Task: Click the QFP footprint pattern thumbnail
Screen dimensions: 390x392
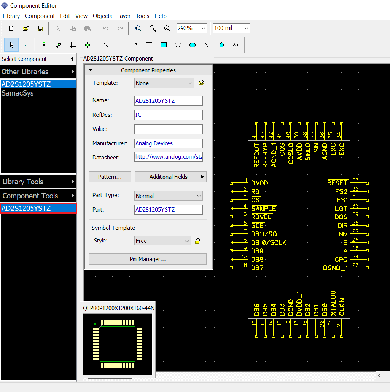Action: pyautogui.click(x=118, y=344)
